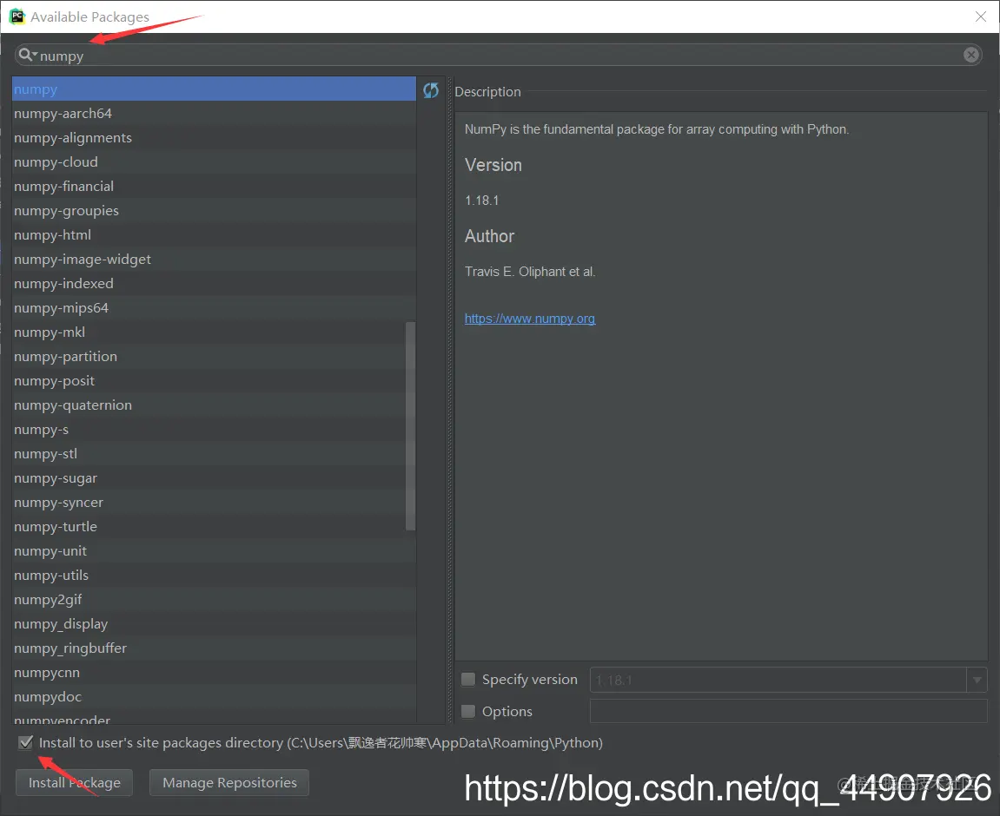The height and width of the screenshot is (816, 1000).
Task: Select numpy_display in the list
Action: tap(214, 623)
